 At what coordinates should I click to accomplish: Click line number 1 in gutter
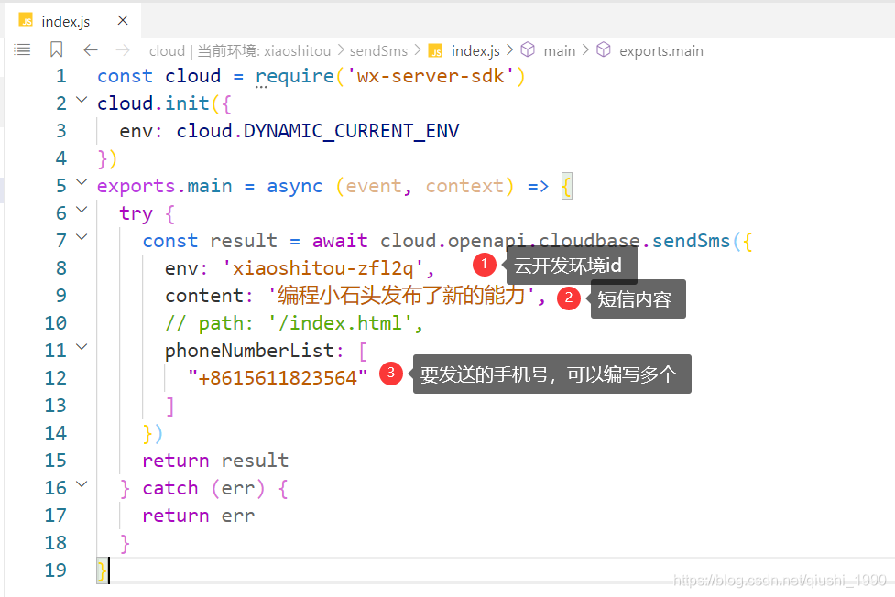point(61,76)
